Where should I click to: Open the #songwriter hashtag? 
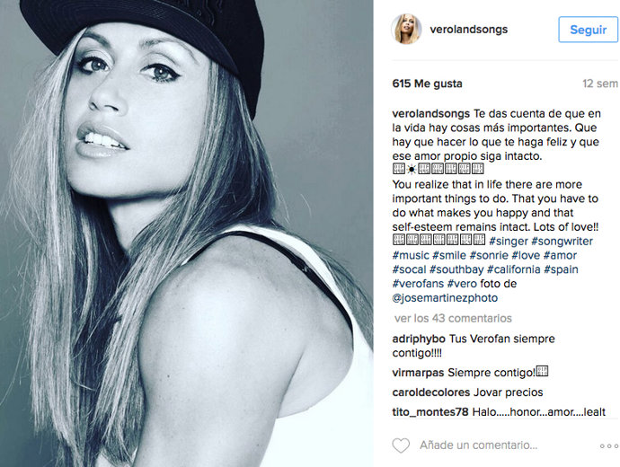click(x=562, y=241)
